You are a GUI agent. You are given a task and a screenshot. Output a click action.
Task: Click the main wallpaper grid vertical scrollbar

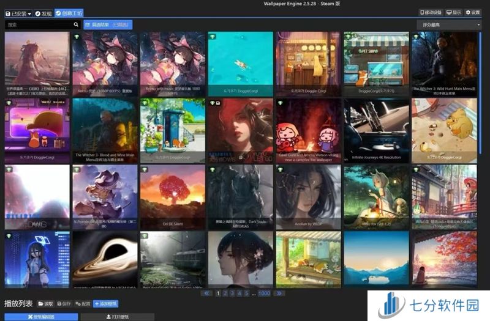click(480, 94)
